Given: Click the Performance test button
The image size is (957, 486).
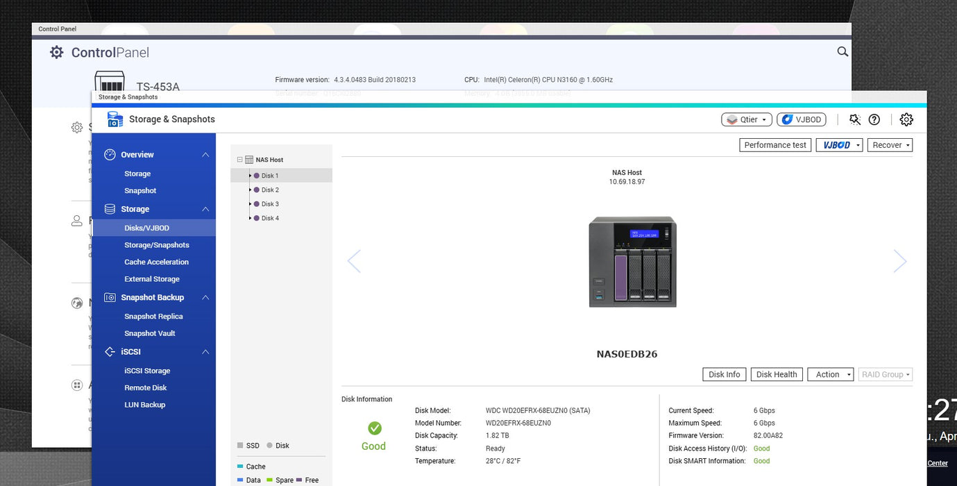Looking at the screenshot, I should pyautogui.click(x=775, y=145).
